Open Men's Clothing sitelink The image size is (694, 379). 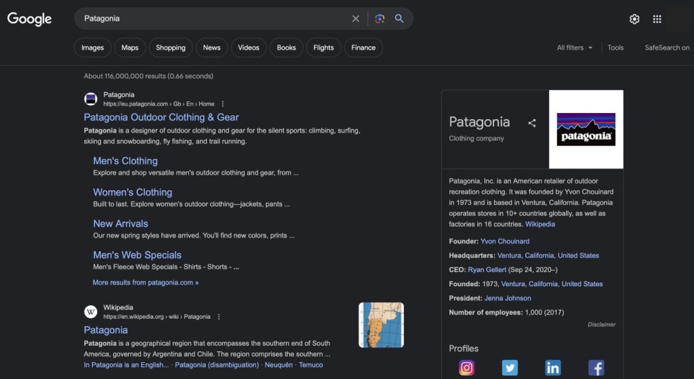[x=125, y=161]
